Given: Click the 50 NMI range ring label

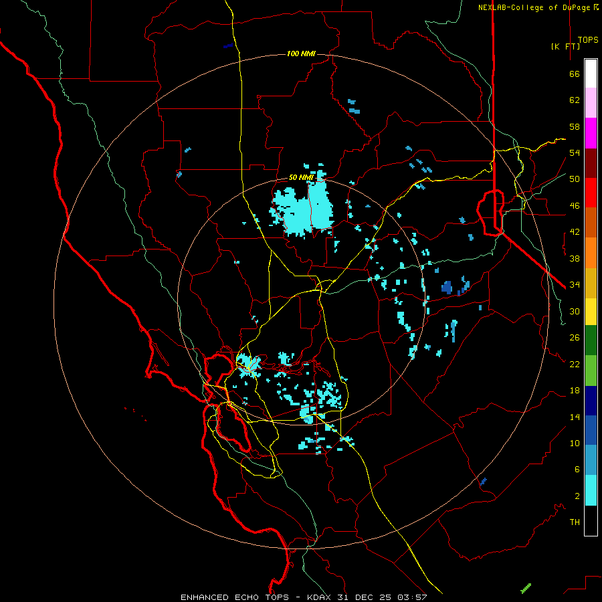Looking at the screenshot, I should click(301, 177).
